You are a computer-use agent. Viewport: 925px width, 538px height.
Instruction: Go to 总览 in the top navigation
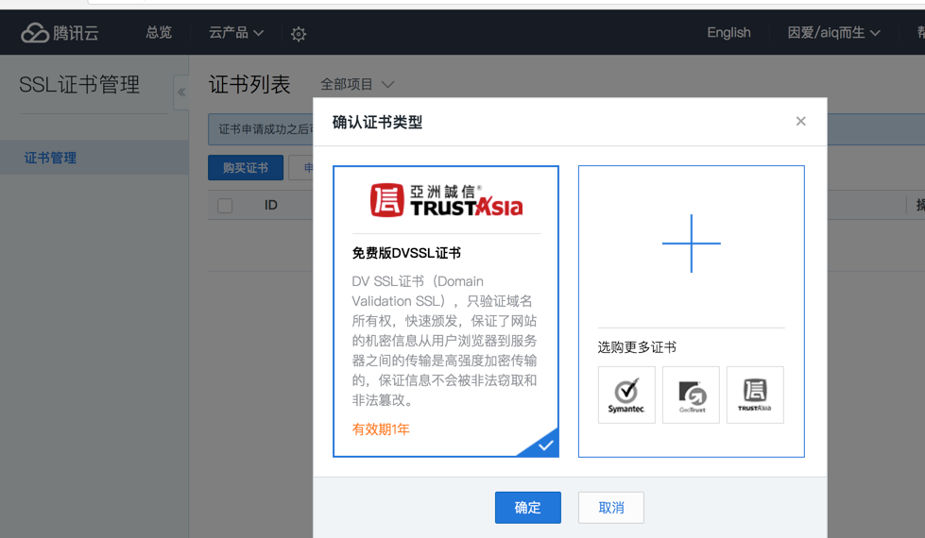pyautogui.click(x=159, y=33)
